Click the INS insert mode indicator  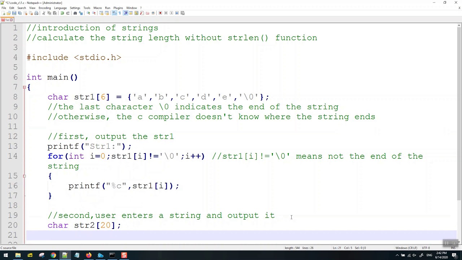pos(453,248)
